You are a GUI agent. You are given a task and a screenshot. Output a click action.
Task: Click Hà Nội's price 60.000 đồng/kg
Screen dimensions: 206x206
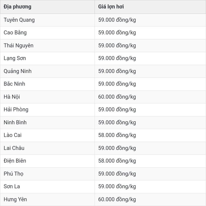(x=117, y=97)
